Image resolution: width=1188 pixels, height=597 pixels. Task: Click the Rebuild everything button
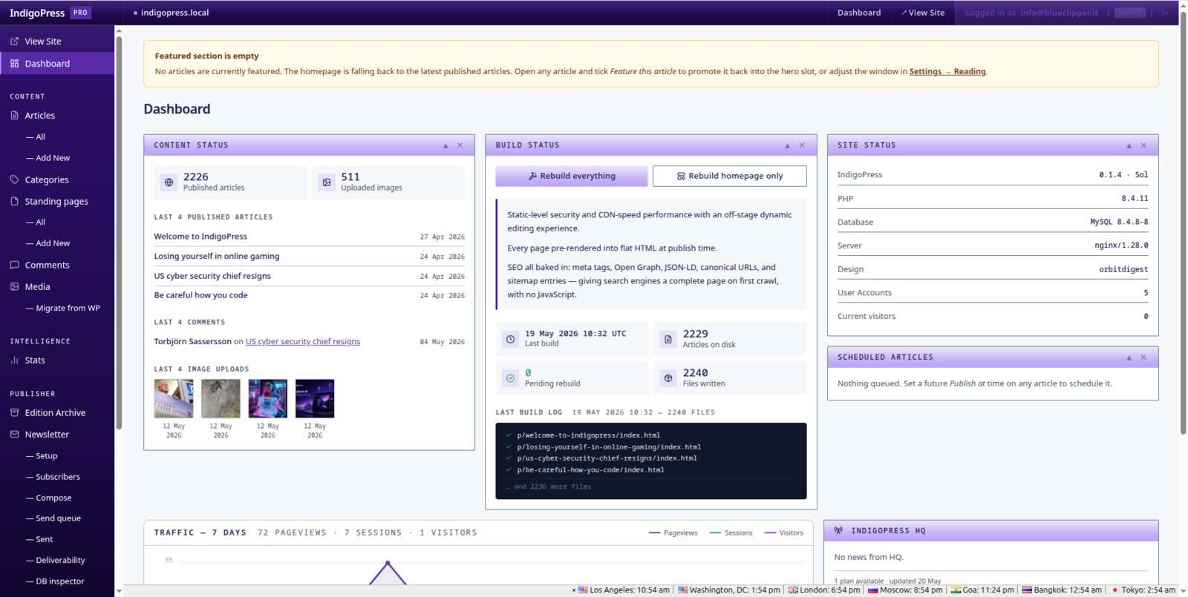[x=572, y=176]
